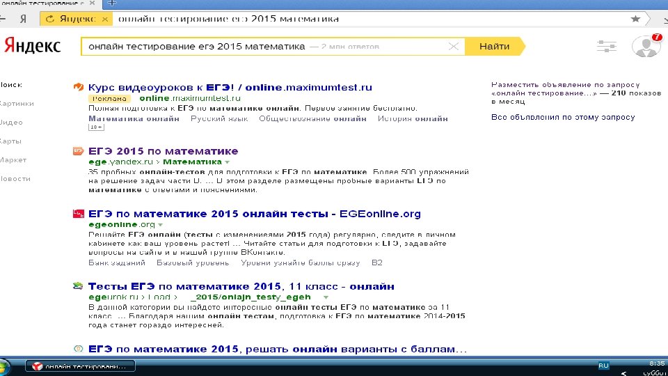This screenshot has width=668, height=376.
Task: Open Русский язык sitelink
Action: 219,118
